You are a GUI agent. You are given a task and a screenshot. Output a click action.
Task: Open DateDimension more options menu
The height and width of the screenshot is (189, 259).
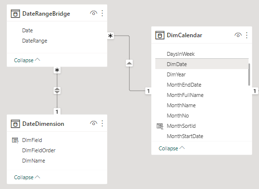pyautogui.click(x=102, y=123)
